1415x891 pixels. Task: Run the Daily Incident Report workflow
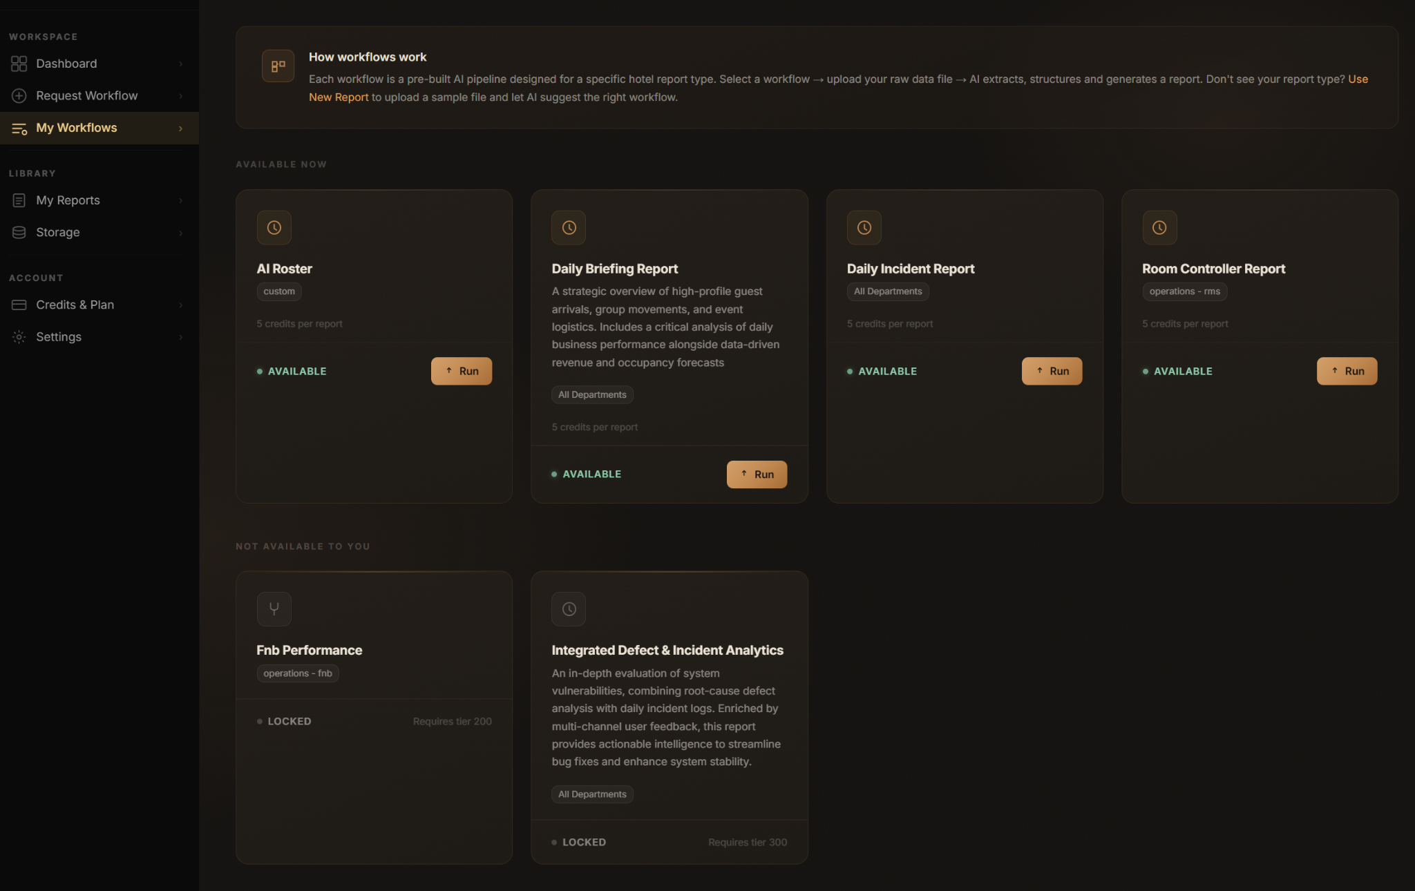1052,371
